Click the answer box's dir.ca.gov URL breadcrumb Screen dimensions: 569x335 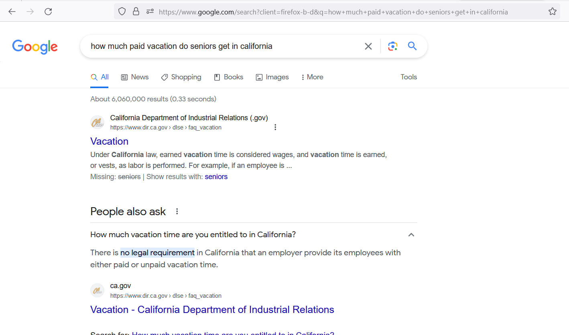click(166, 296)
